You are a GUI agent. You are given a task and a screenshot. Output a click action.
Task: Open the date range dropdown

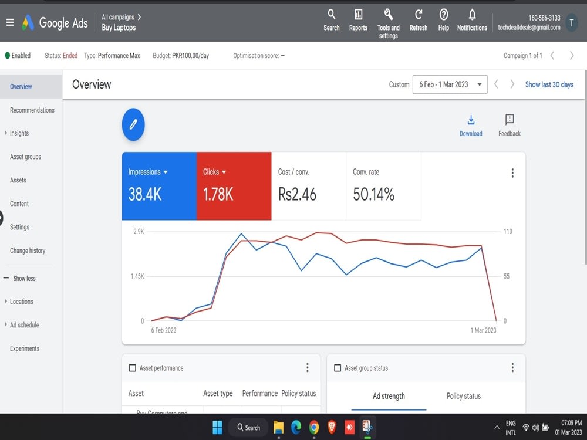[450, 84]
